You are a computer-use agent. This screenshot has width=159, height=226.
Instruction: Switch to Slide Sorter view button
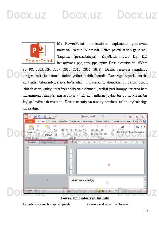pyautogui.click(x=103, y=191)
